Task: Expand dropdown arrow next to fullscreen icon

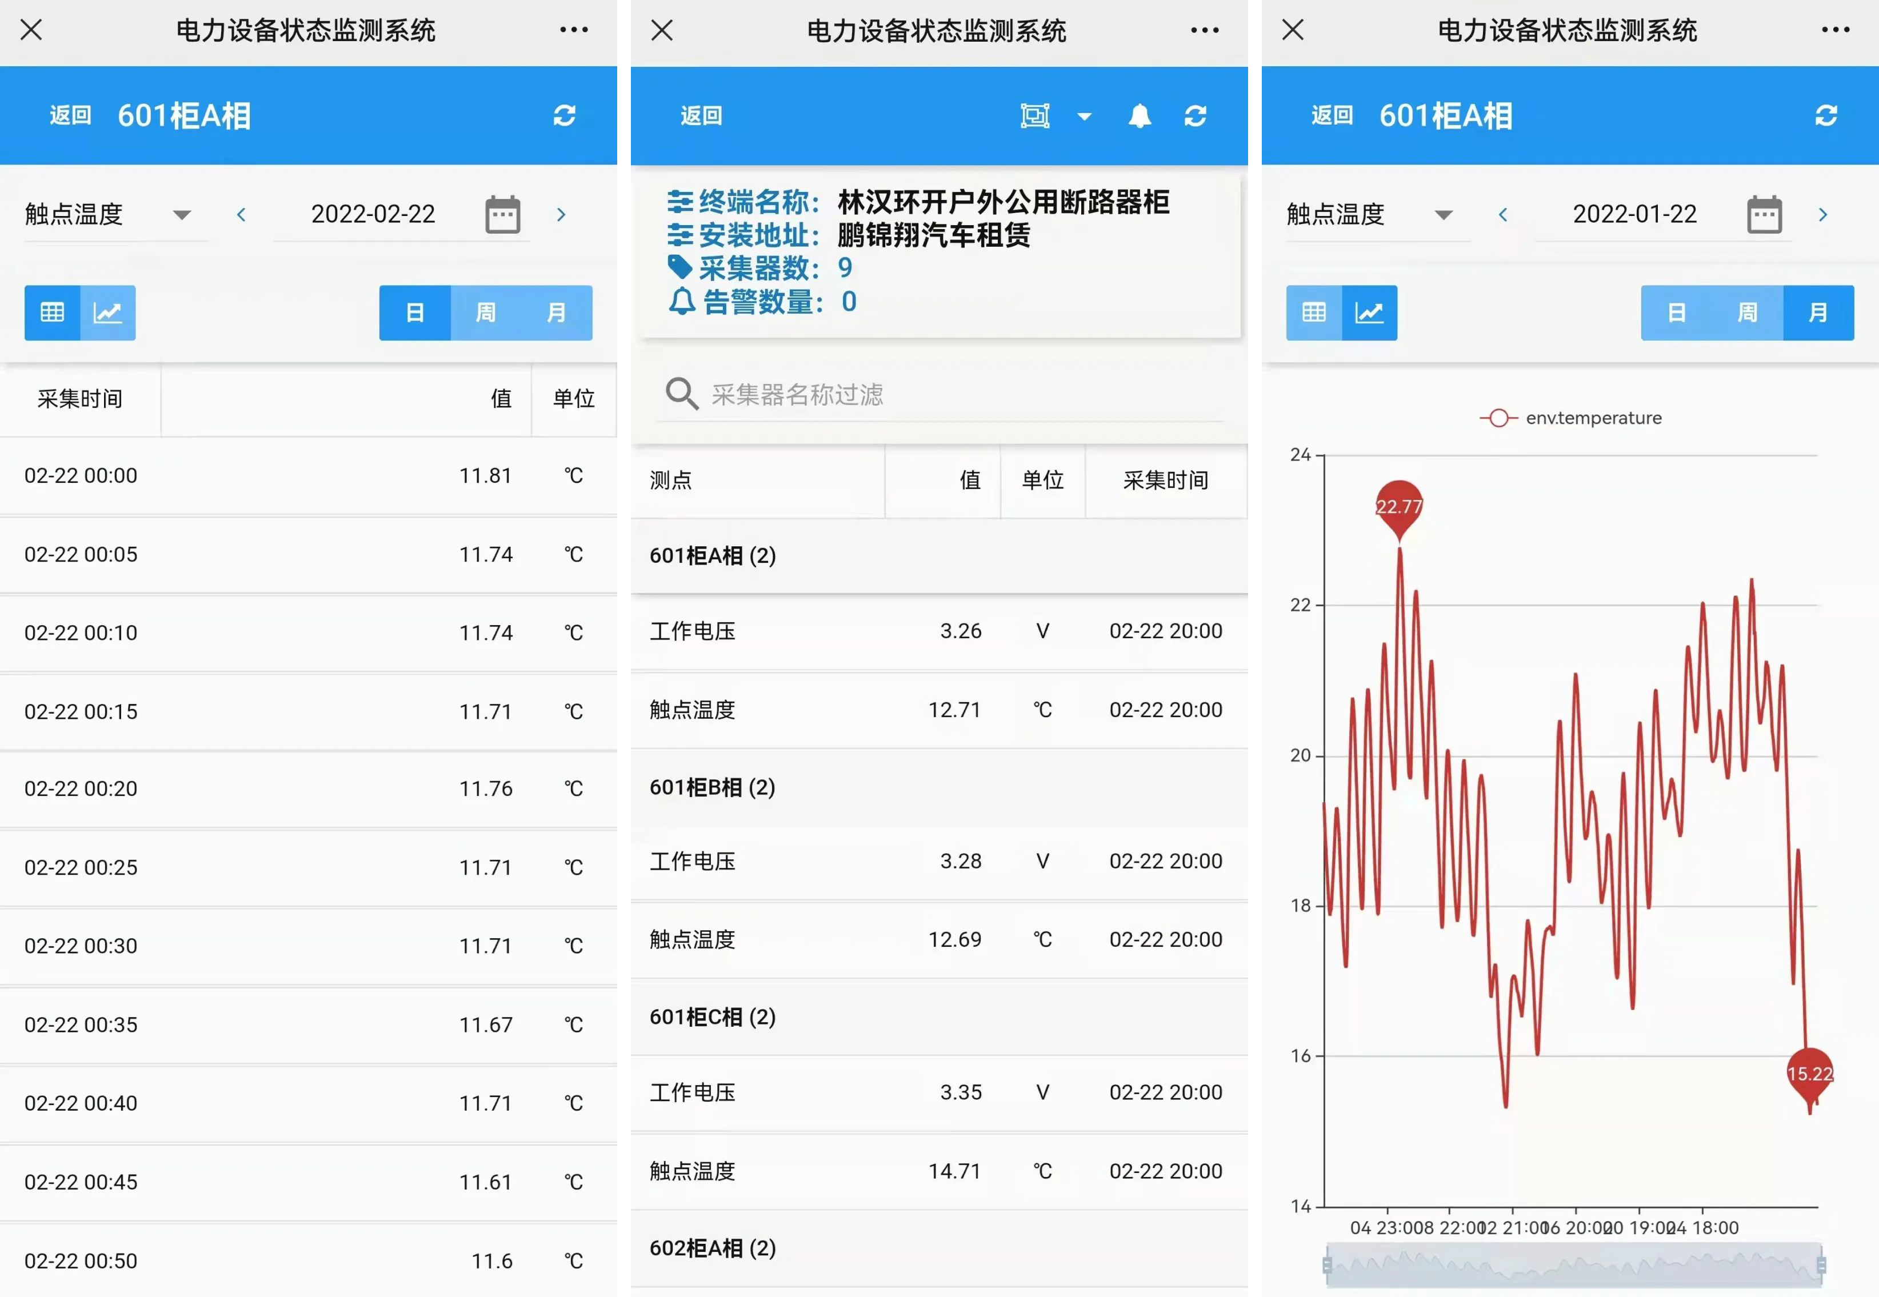Action: (1084, 116)
